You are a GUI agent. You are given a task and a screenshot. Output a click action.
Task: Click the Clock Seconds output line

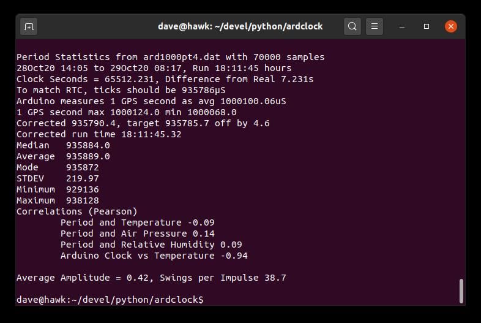point(165,79)
